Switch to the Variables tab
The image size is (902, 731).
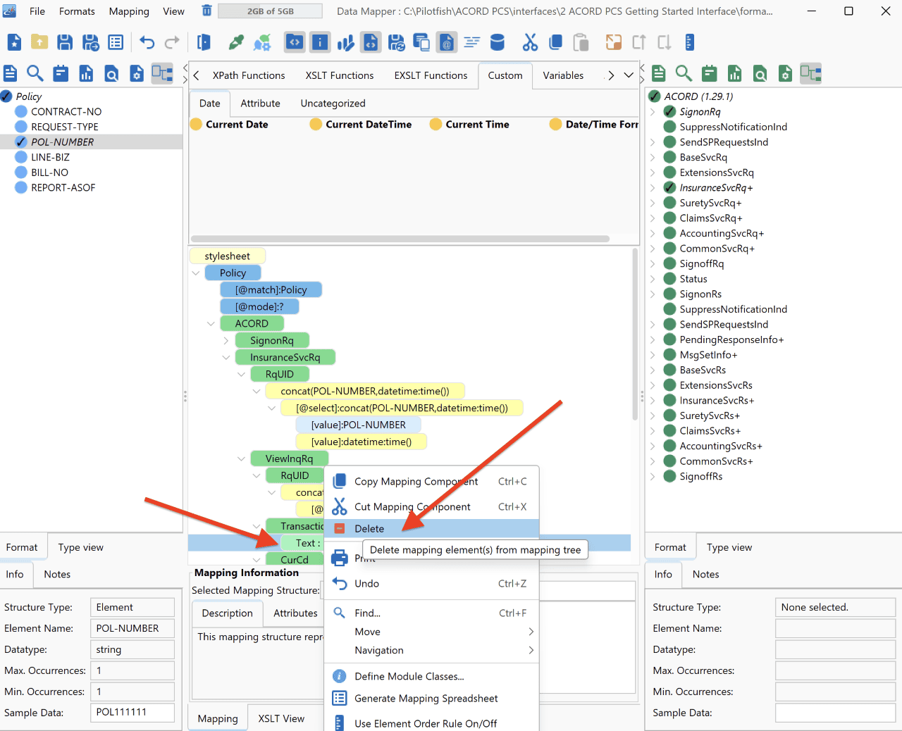(x=563, y=75)
